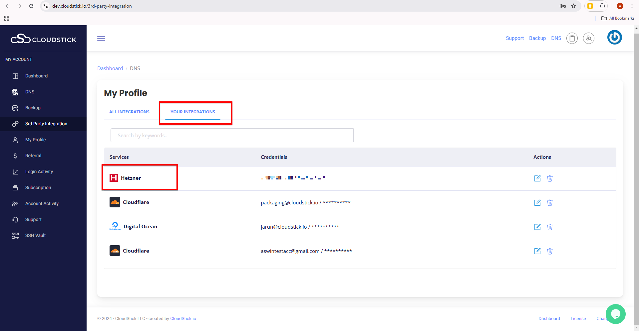Delete the Hetzner integration with trash icon
This screenshot has height=331, width=639.
coord(549,178)
